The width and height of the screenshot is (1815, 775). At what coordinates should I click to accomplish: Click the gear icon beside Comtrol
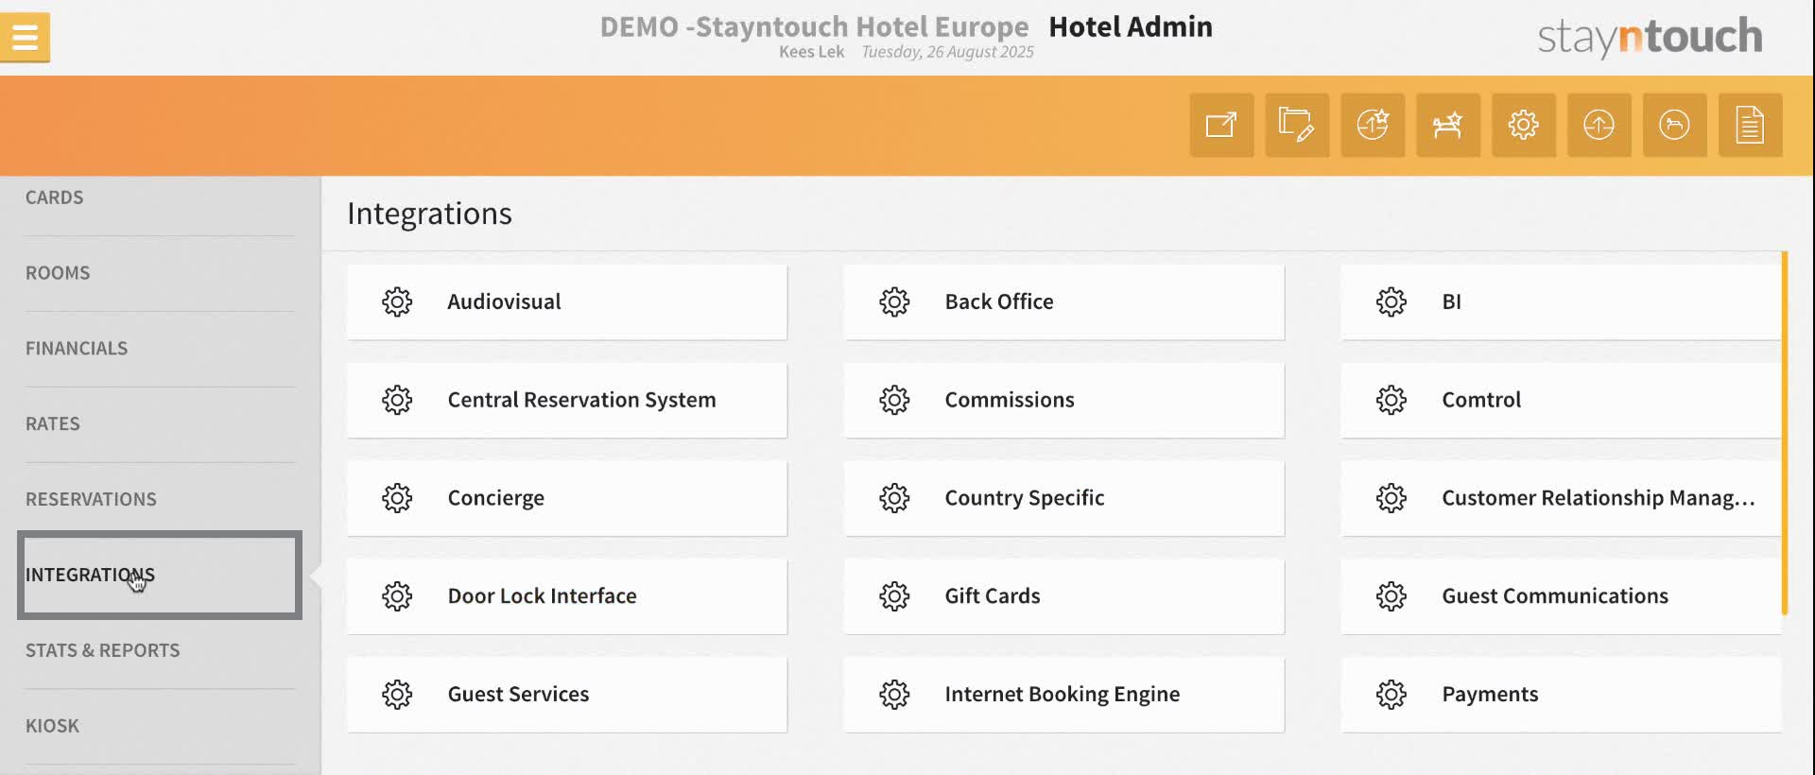tap(1391, 400)
